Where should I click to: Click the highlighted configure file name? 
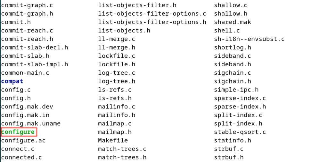click(18, 132)
